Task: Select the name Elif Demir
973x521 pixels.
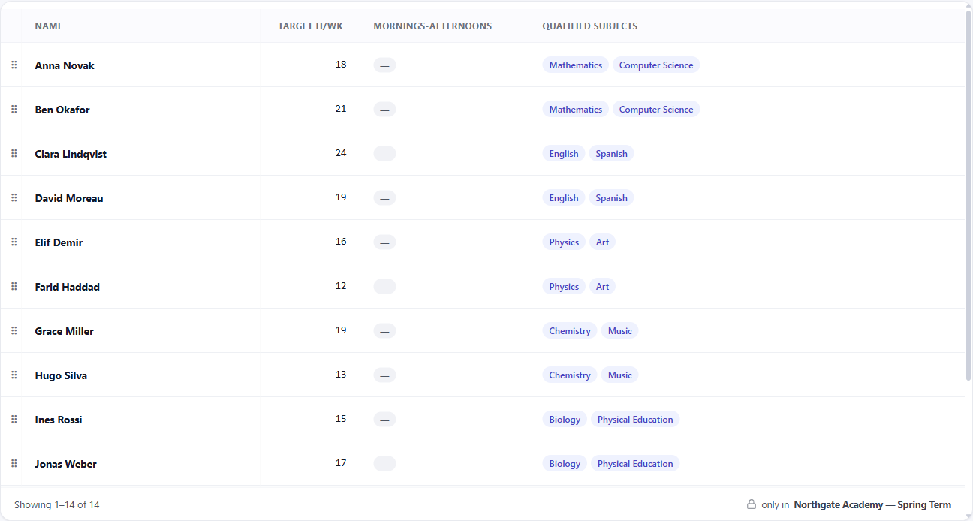Action: click(59, 242)
